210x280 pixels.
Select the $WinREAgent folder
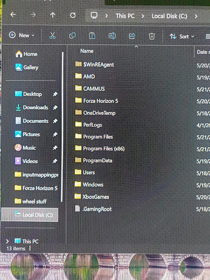coord(95,64)
